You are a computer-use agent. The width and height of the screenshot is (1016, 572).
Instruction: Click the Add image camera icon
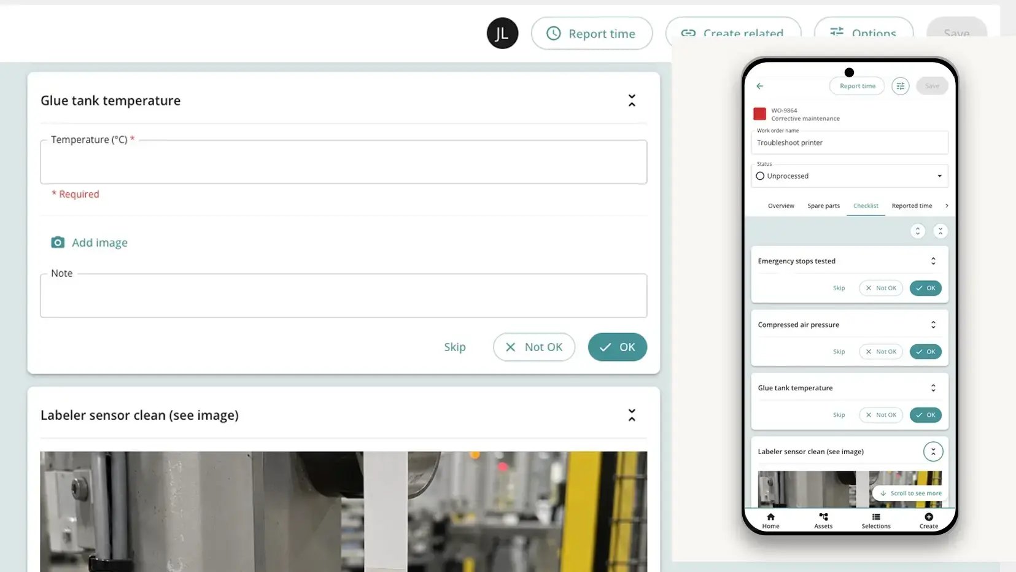58,242
